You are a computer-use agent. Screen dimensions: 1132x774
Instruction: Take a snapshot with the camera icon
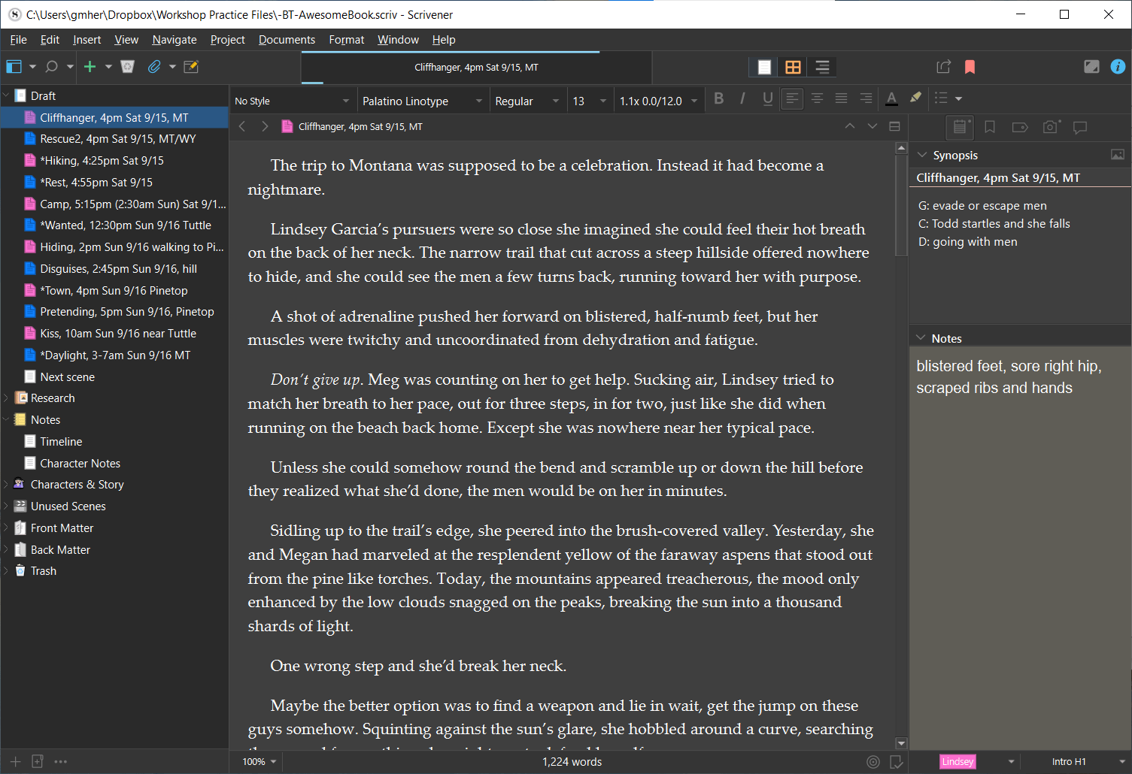(x=1050, y=127)
